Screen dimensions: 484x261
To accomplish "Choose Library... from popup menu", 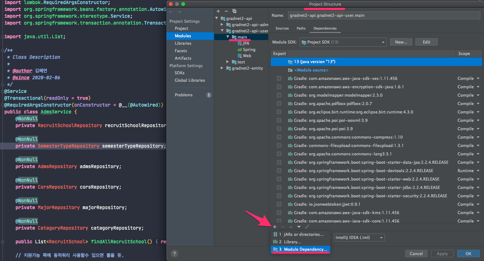I will (301, 242).
